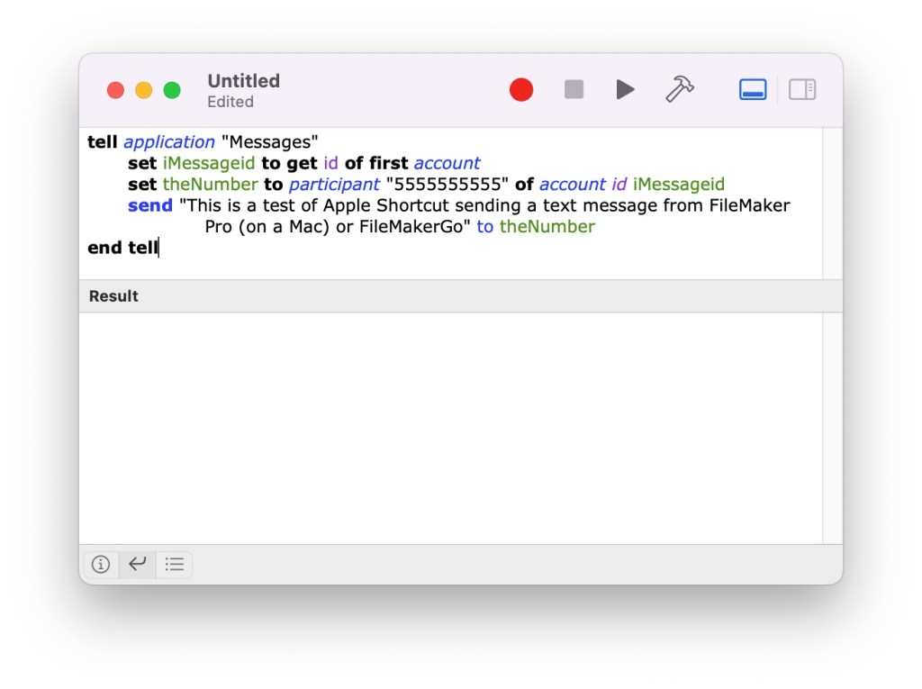The width and height of the screenshot is (922, 689).
Task: Switch to the result return-arrow tab
Action: pos(137,565)
